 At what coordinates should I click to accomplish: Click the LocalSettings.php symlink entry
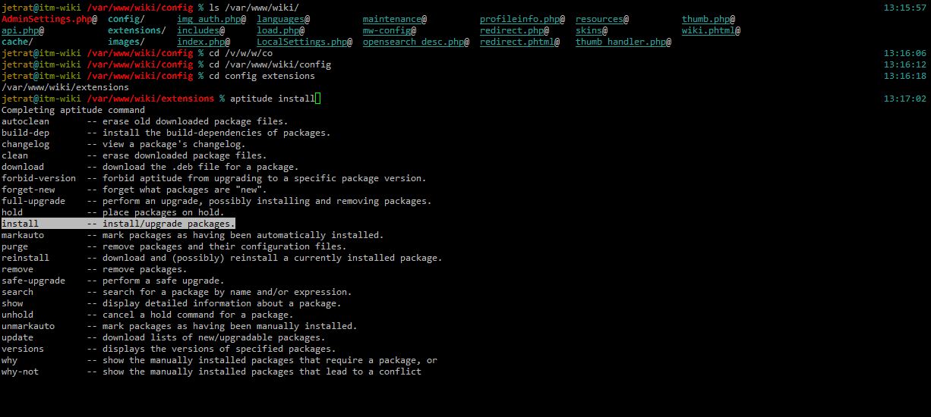[301, 42]
